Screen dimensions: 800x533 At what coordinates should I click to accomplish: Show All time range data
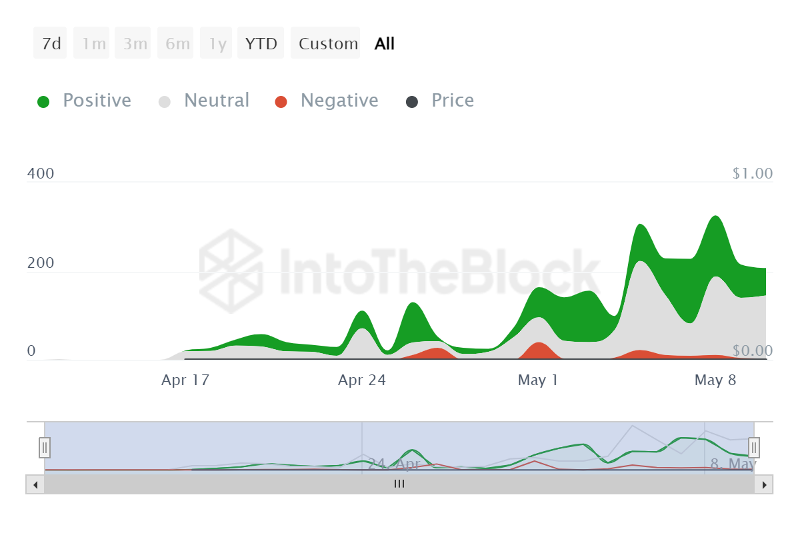[385, 44]
